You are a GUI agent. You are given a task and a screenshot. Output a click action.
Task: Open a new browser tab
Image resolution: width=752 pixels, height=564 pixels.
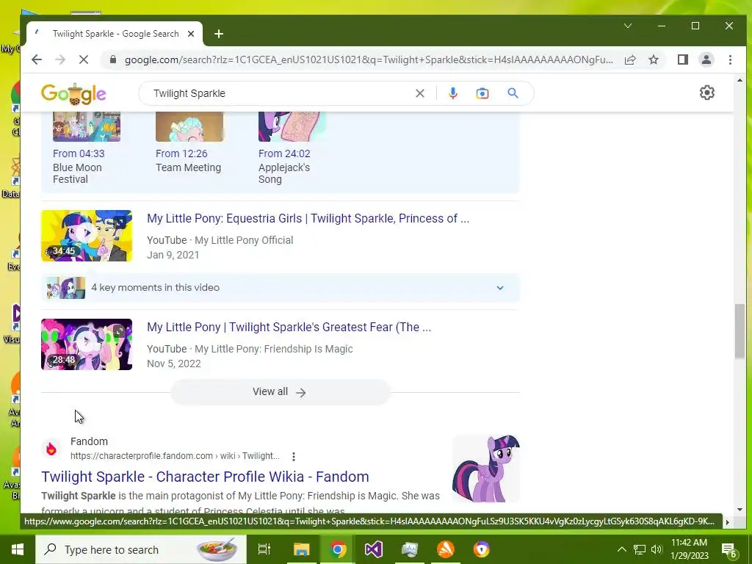(x=219, y=34)
